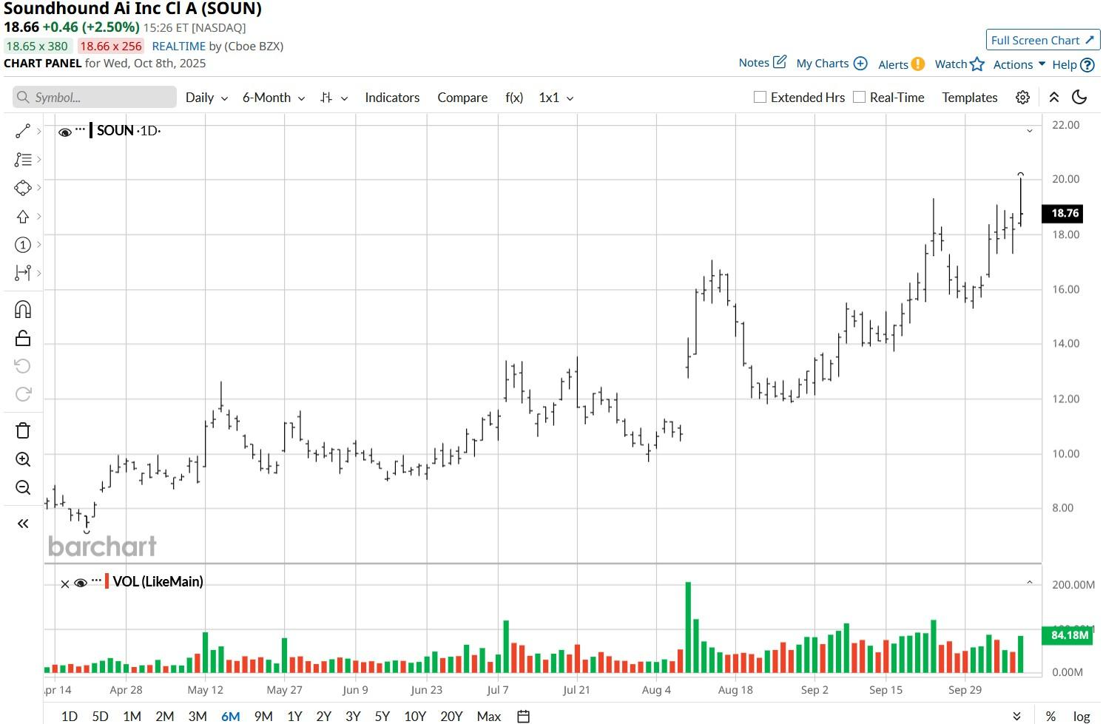
Task: Open the f(x) expressions menu
Action: 514,98
